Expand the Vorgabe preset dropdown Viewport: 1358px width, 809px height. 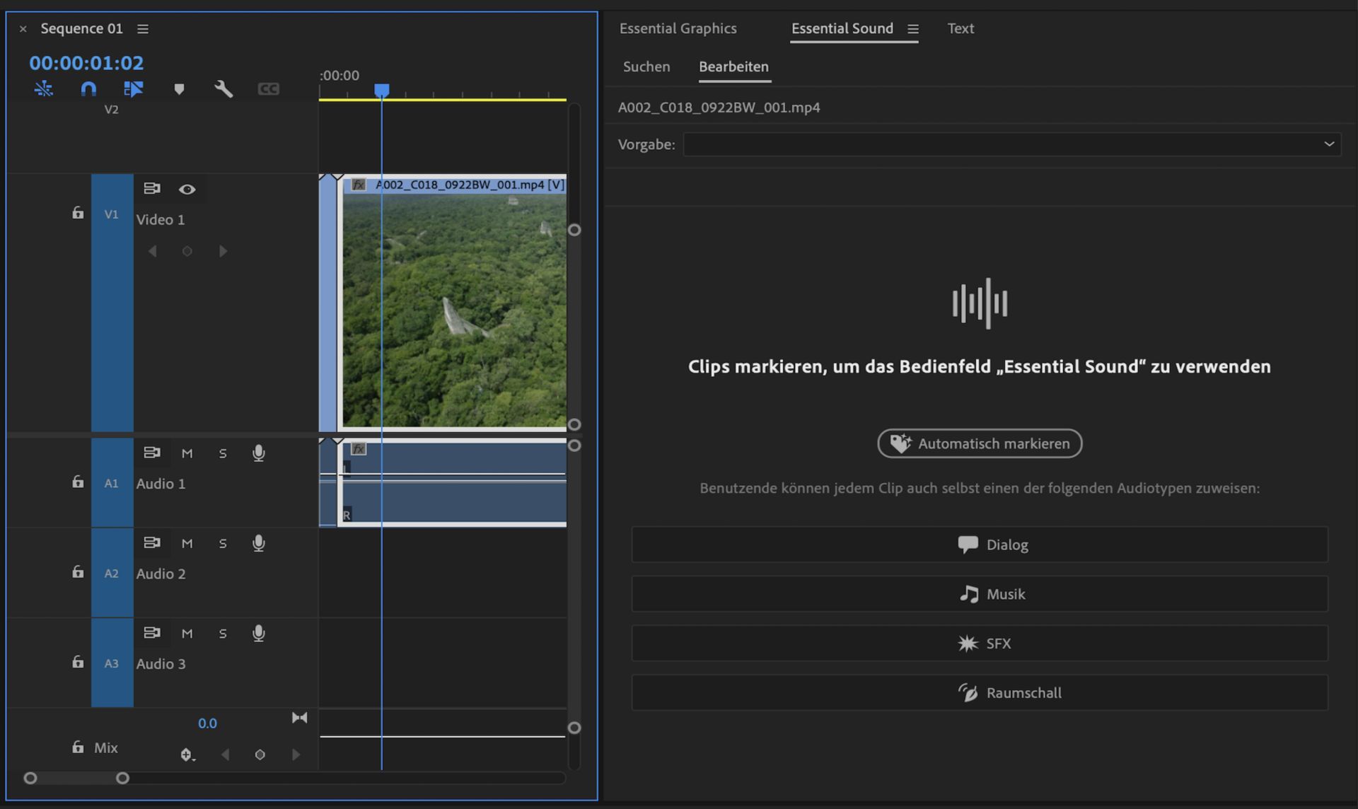click(x=1012, y=144)
